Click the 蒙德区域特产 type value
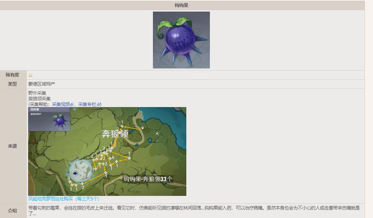Screen dimensions: 373x218 click(42, 84)
